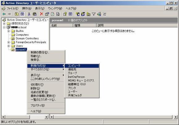Choose 一覧のエクスポート(L)

(46, 100)
